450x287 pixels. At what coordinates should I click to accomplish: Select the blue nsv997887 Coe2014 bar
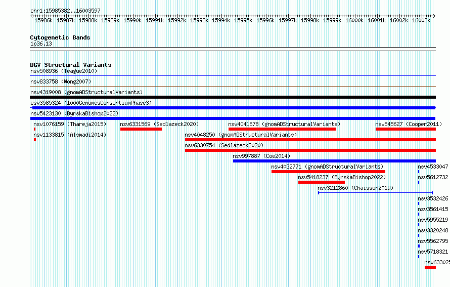(334, 161)
